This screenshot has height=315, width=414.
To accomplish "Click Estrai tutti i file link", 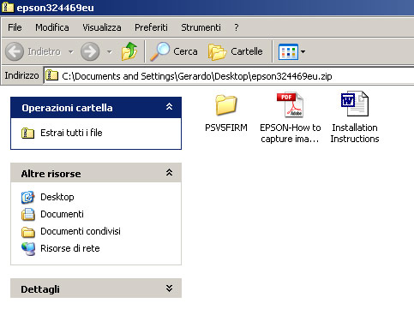I will 71,133.
